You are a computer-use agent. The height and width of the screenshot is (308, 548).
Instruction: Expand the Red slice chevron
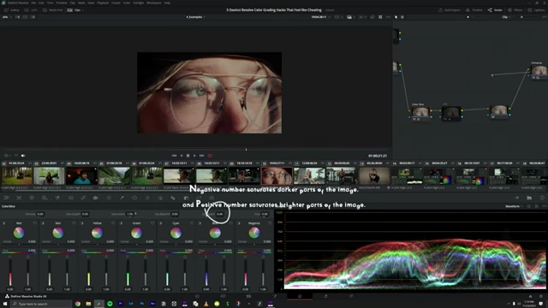coord(3,223)
